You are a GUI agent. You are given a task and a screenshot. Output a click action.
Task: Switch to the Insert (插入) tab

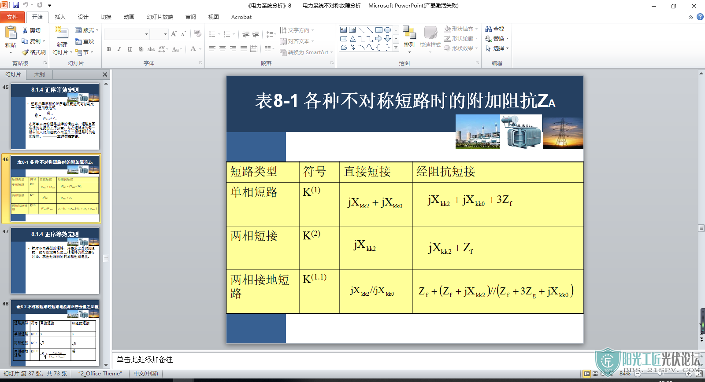pos(60,17)
